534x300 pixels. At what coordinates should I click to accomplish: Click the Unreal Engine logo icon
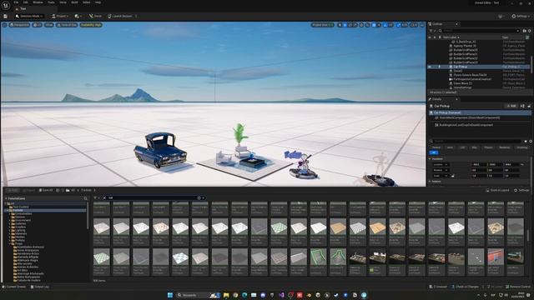(6, 5)
